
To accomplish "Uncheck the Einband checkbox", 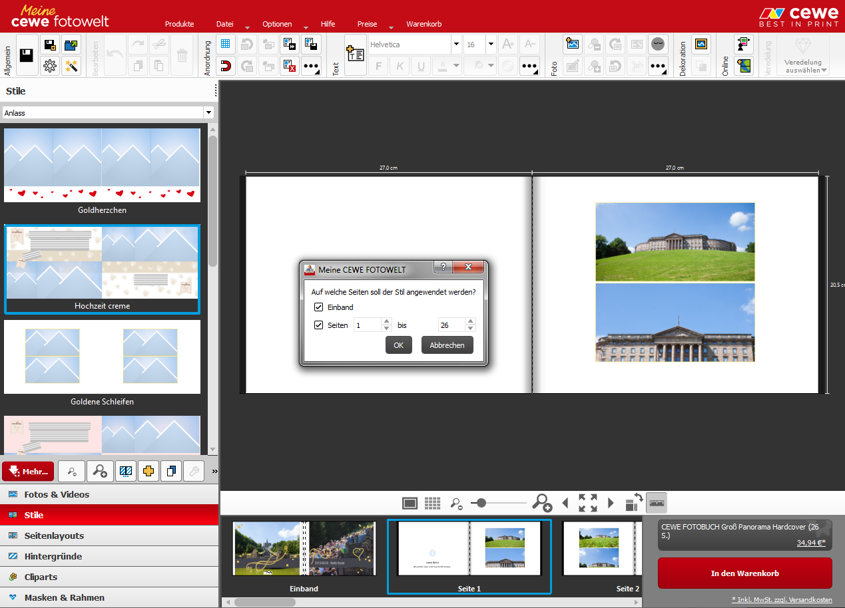I will [x=319, y=307].
